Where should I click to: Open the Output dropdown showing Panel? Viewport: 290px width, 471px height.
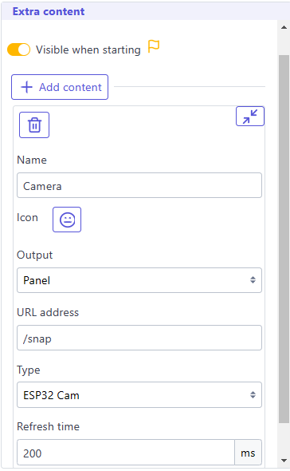click(139, 280)
